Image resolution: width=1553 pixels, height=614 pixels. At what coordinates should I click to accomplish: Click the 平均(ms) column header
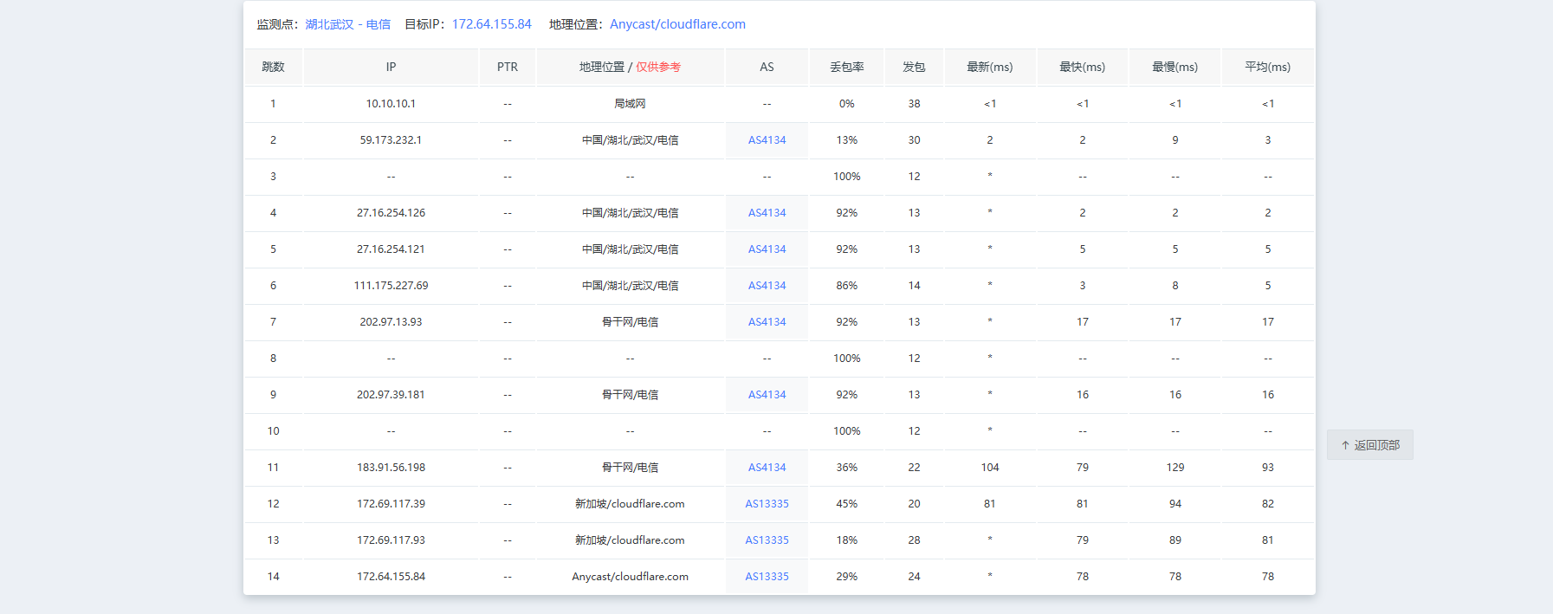coord(1268,67)
